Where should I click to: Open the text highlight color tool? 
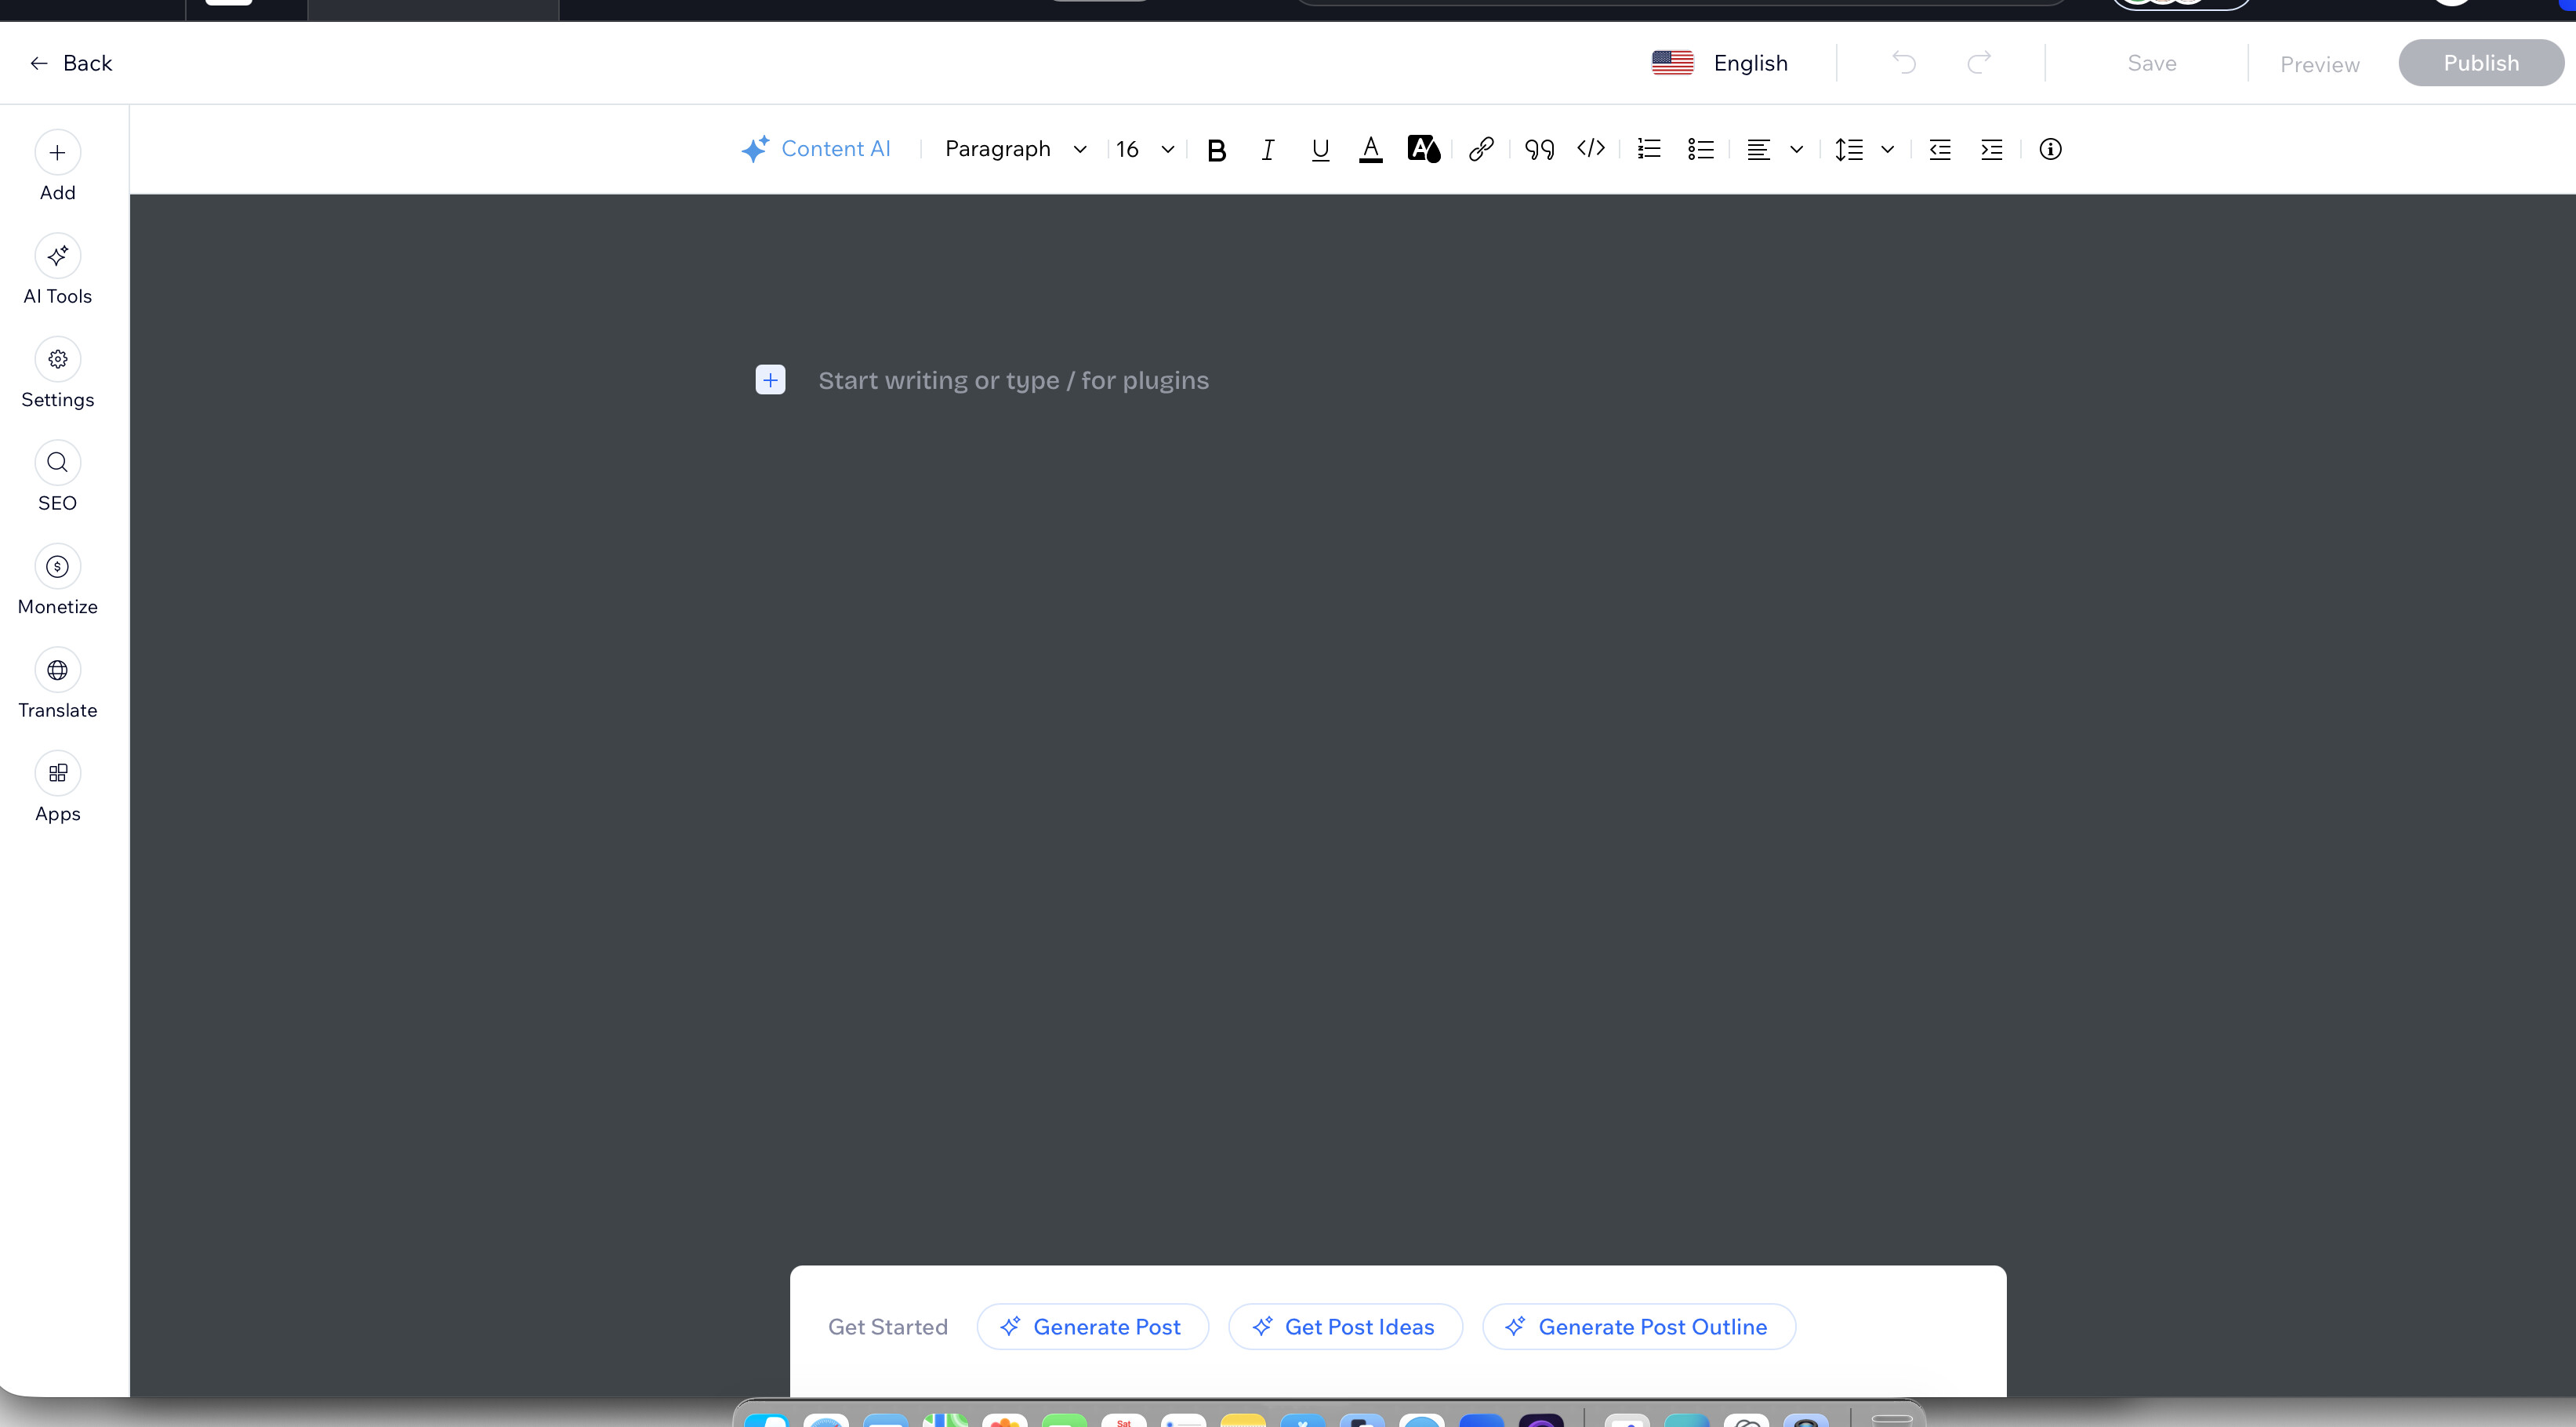point(1423,150)
